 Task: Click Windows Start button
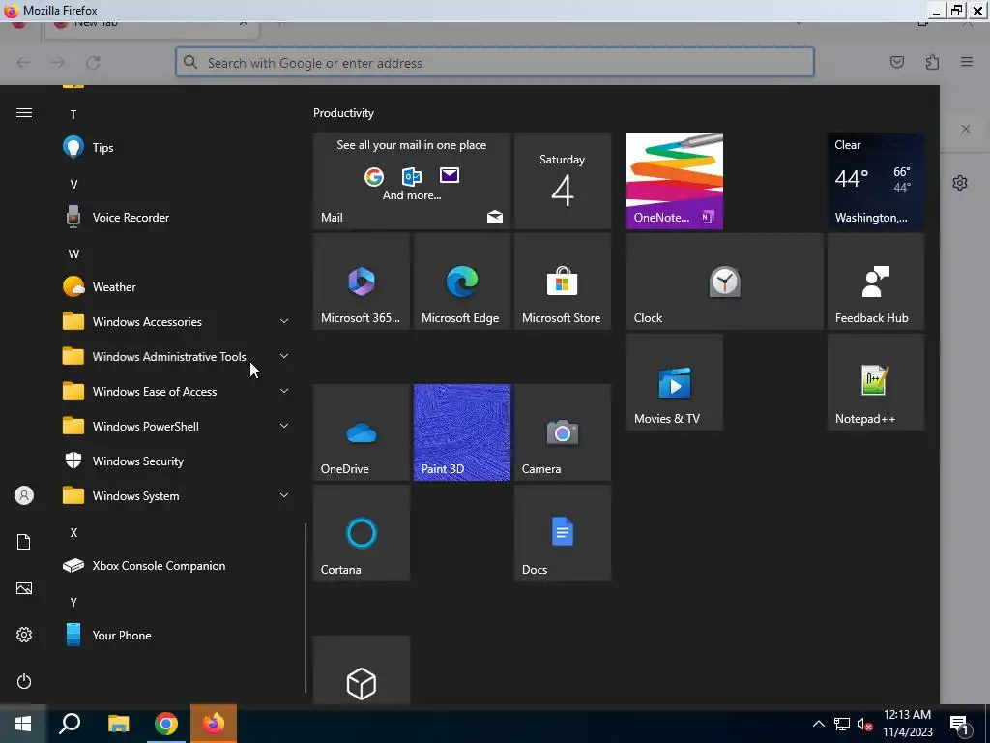pyautogui.click(x=23, y=724)
